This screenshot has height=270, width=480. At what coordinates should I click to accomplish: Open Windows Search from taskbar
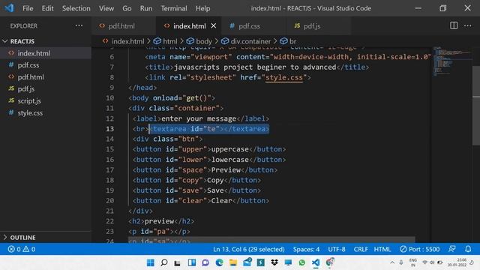(x=164, y=262)
